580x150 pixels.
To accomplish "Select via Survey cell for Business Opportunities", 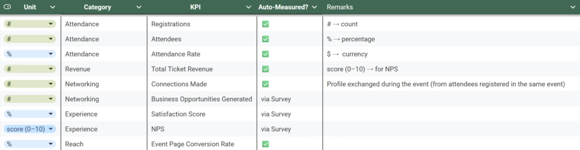I will click(290, 99).
